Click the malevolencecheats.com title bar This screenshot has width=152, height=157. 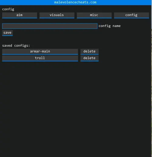[76, 2]
